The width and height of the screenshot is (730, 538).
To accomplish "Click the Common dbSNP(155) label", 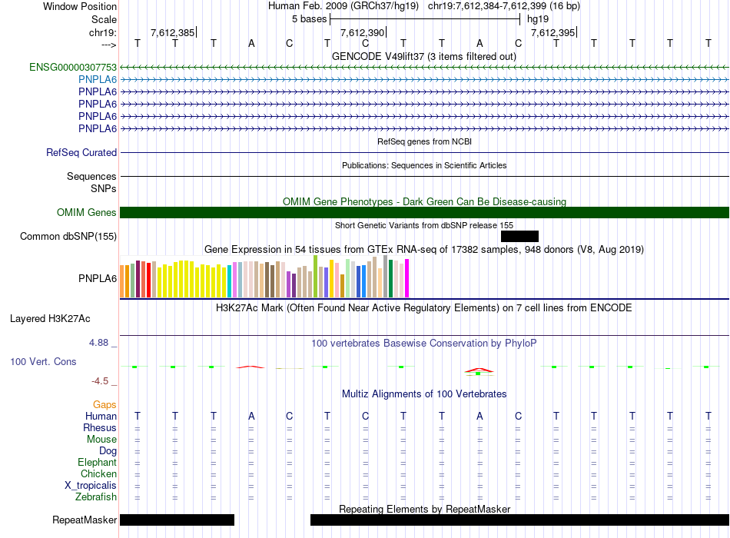I will click(x=68, y=236).
